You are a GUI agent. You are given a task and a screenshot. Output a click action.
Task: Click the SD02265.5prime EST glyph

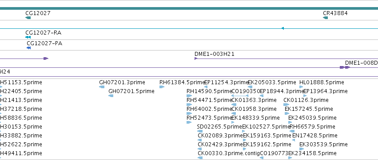click(200, 131)
